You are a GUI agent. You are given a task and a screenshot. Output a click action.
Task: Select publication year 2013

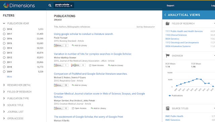click(4, 53)
